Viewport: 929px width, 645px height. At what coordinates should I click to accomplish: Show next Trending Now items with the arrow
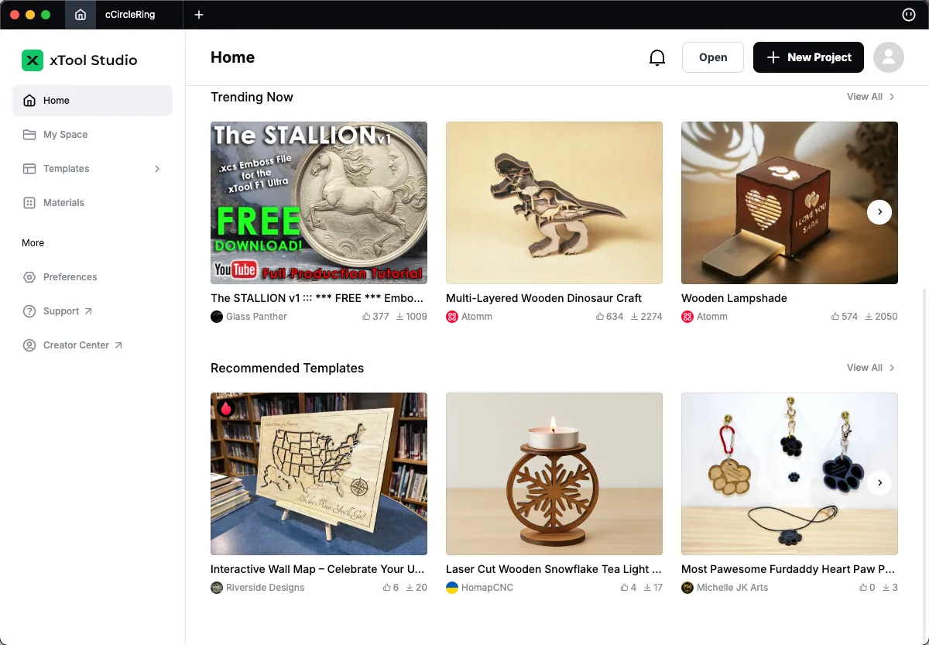[879, 212]
